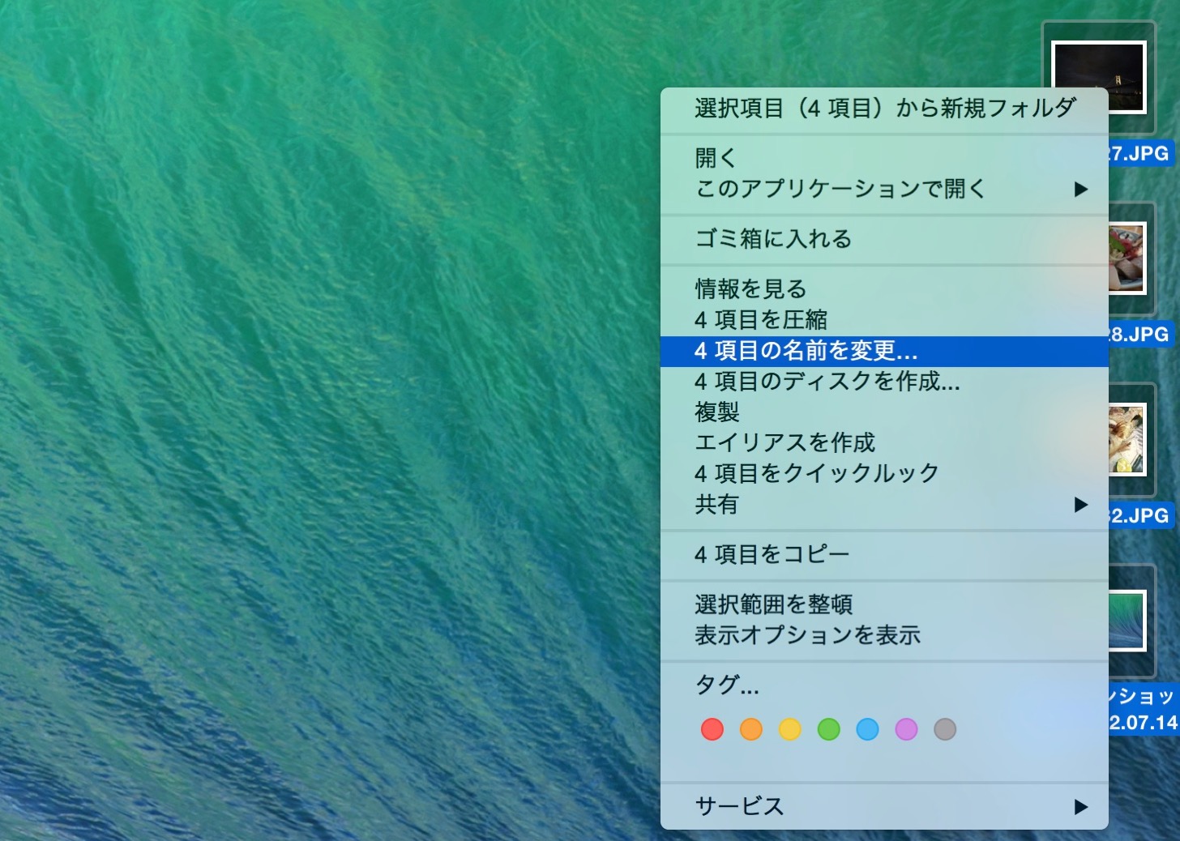
Task: Open タグ… tag editor entry
Action: [884, 685]
